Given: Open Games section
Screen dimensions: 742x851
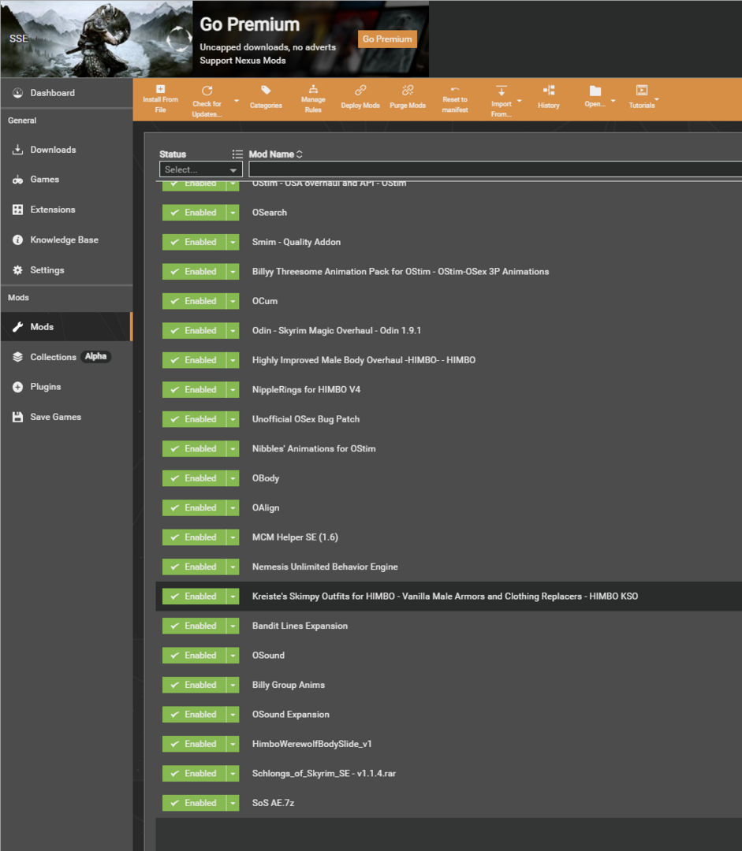Looking at the screenshot, I should click(66, 180).
